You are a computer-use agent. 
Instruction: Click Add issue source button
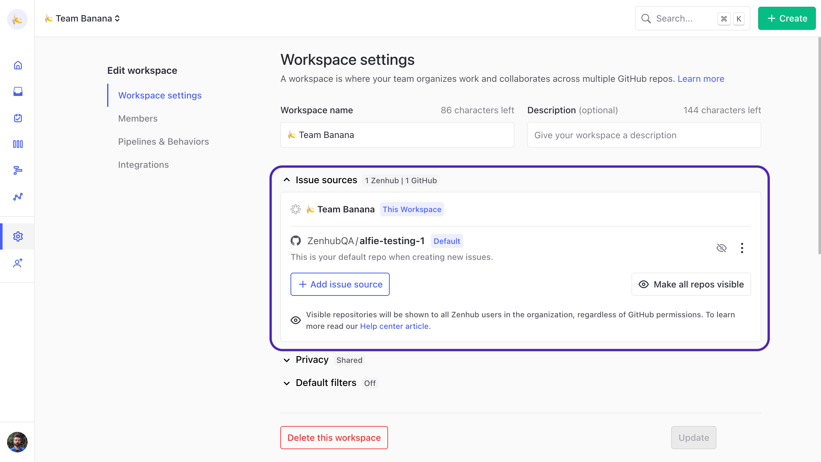click(340, 284)
